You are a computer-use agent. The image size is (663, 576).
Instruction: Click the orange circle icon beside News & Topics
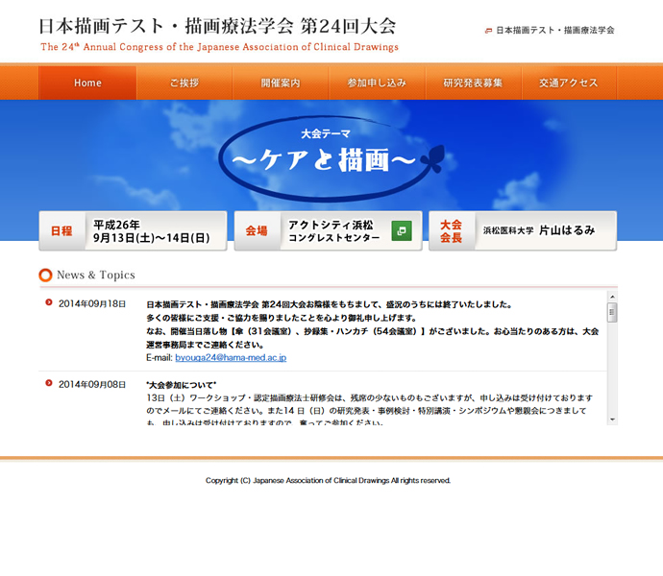click(46, 276)
